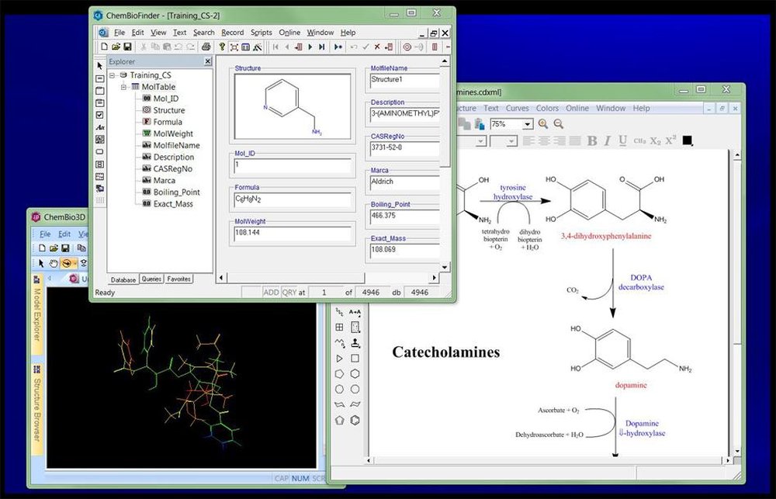Image resolution: width=776 pixels, height=499 pixels.
Task: Click up arrow of ChemBioFinder form vertical scrollbar
Action: [445, 61]
